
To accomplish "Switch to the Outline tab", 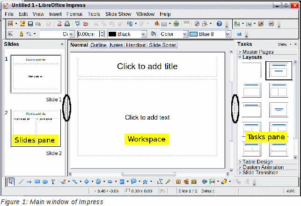I will click(x=98, y=45).
